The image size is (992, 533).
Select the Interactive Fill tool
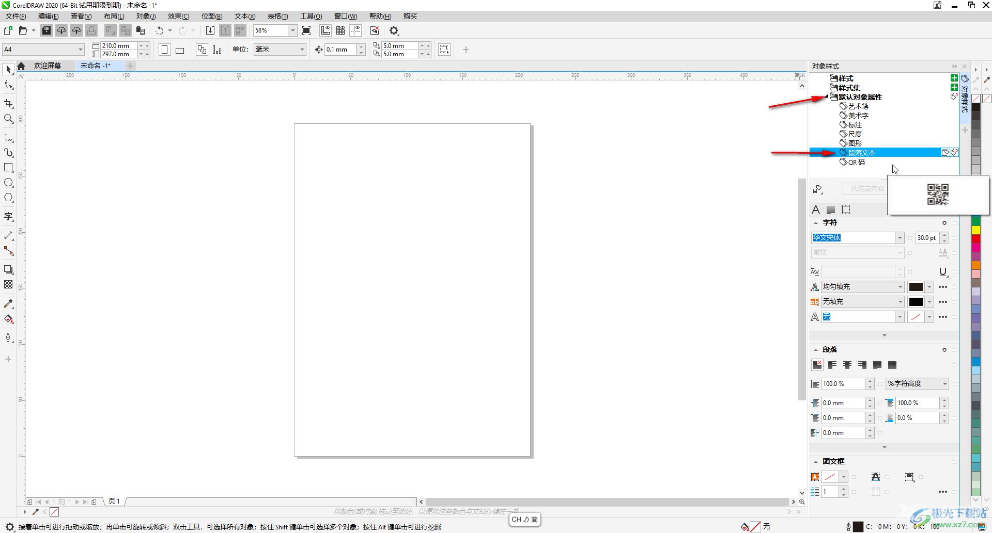(8, 319)
